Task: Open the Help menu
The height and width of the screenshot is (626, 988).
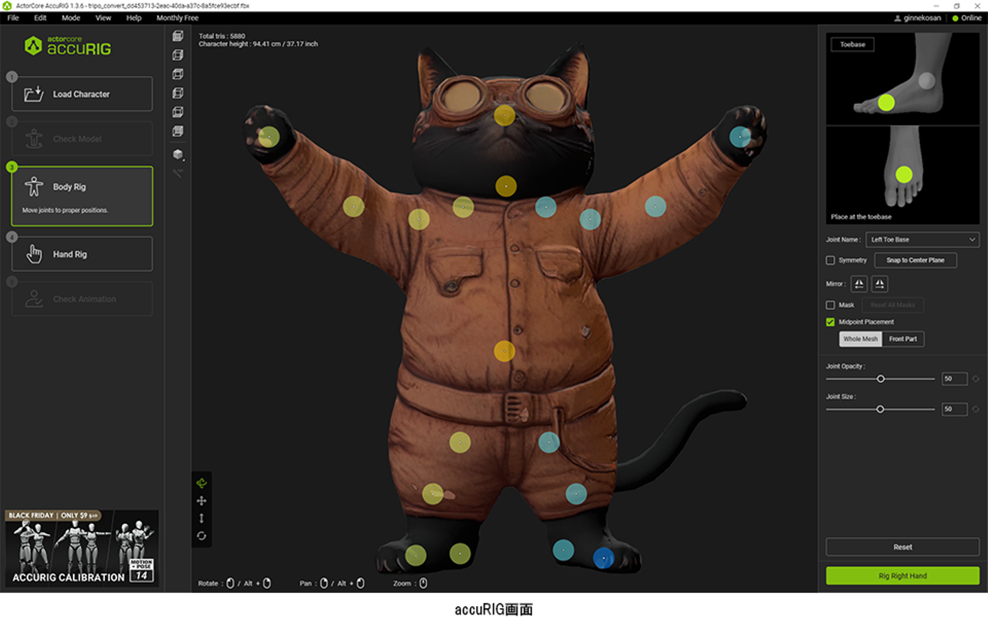Action: [x=134, y=18]
